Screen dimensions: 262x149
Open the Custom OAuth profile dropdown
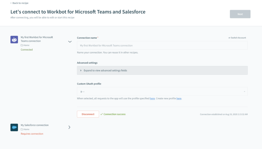tap(162, 91)
